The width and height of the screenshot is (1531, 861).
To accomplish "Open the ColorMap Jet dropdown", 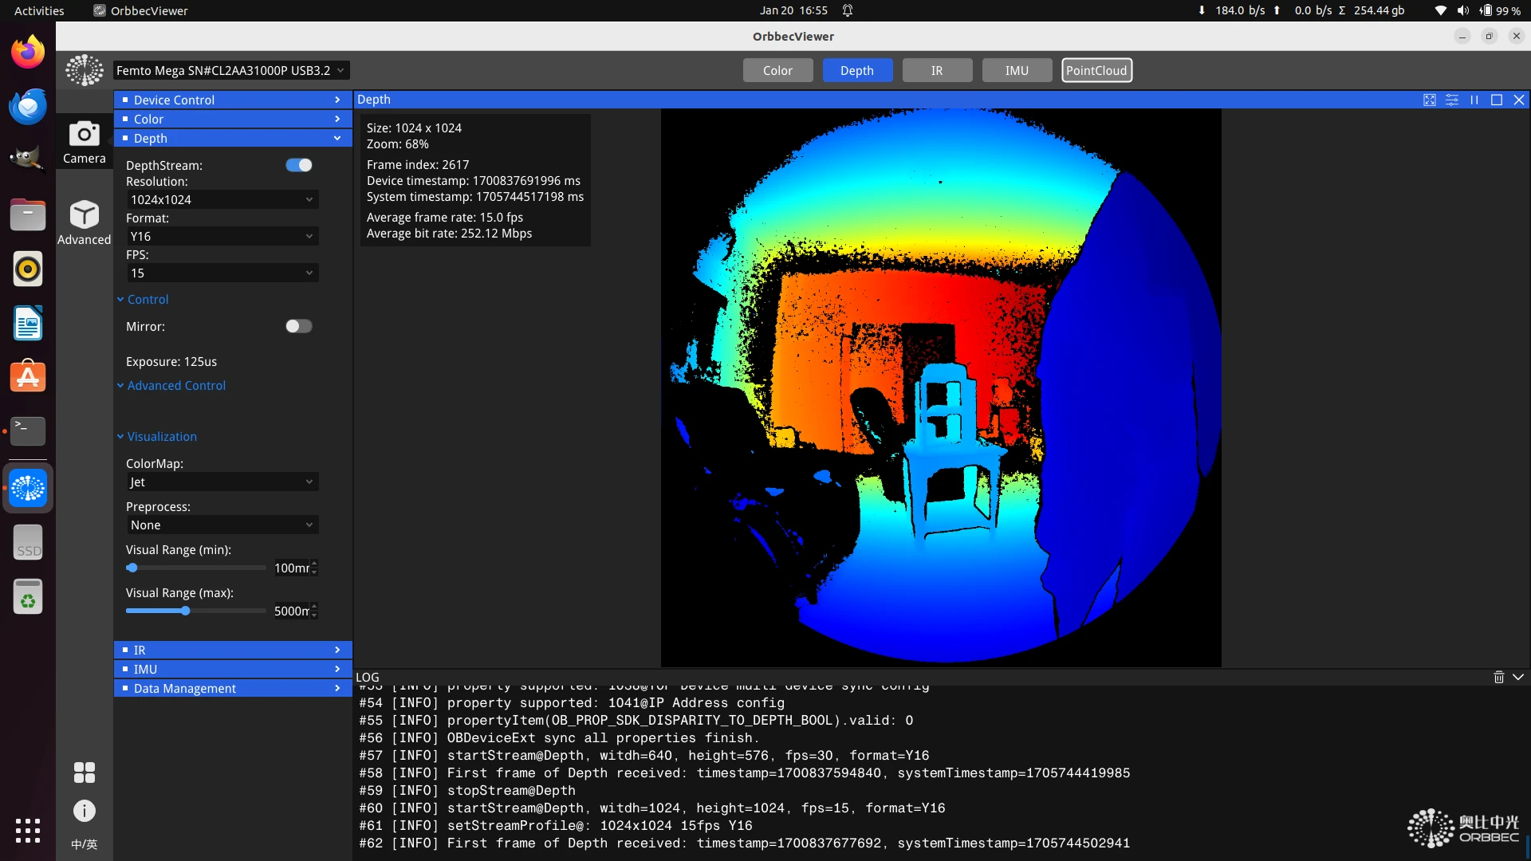I will pyautogui.click(x=222, y=482).
